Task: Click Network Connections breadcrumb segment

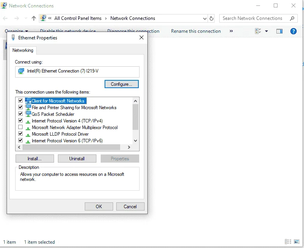Action: click(x=133, y=18)
